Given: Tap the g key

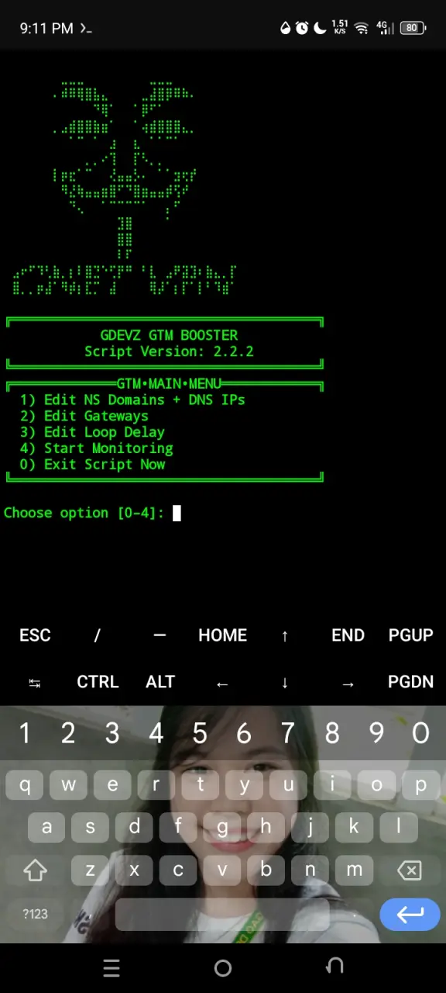Looking at the screenshot, I should pyautogui.click(x=223, y=827).
